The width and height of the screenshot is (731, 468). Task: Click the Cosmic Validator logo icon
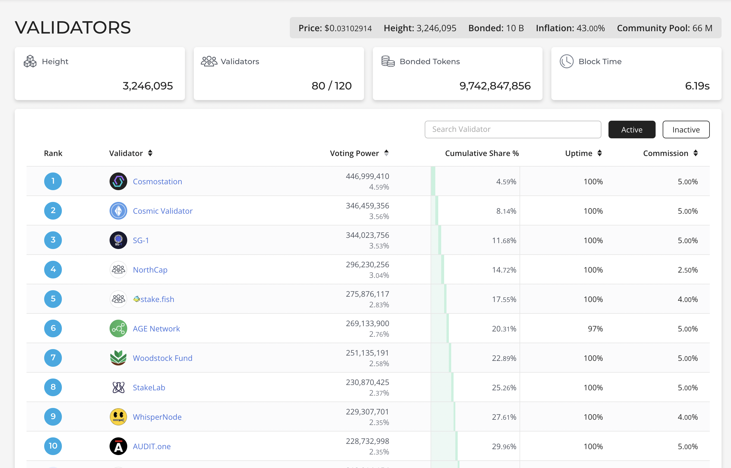pos(118,211)
